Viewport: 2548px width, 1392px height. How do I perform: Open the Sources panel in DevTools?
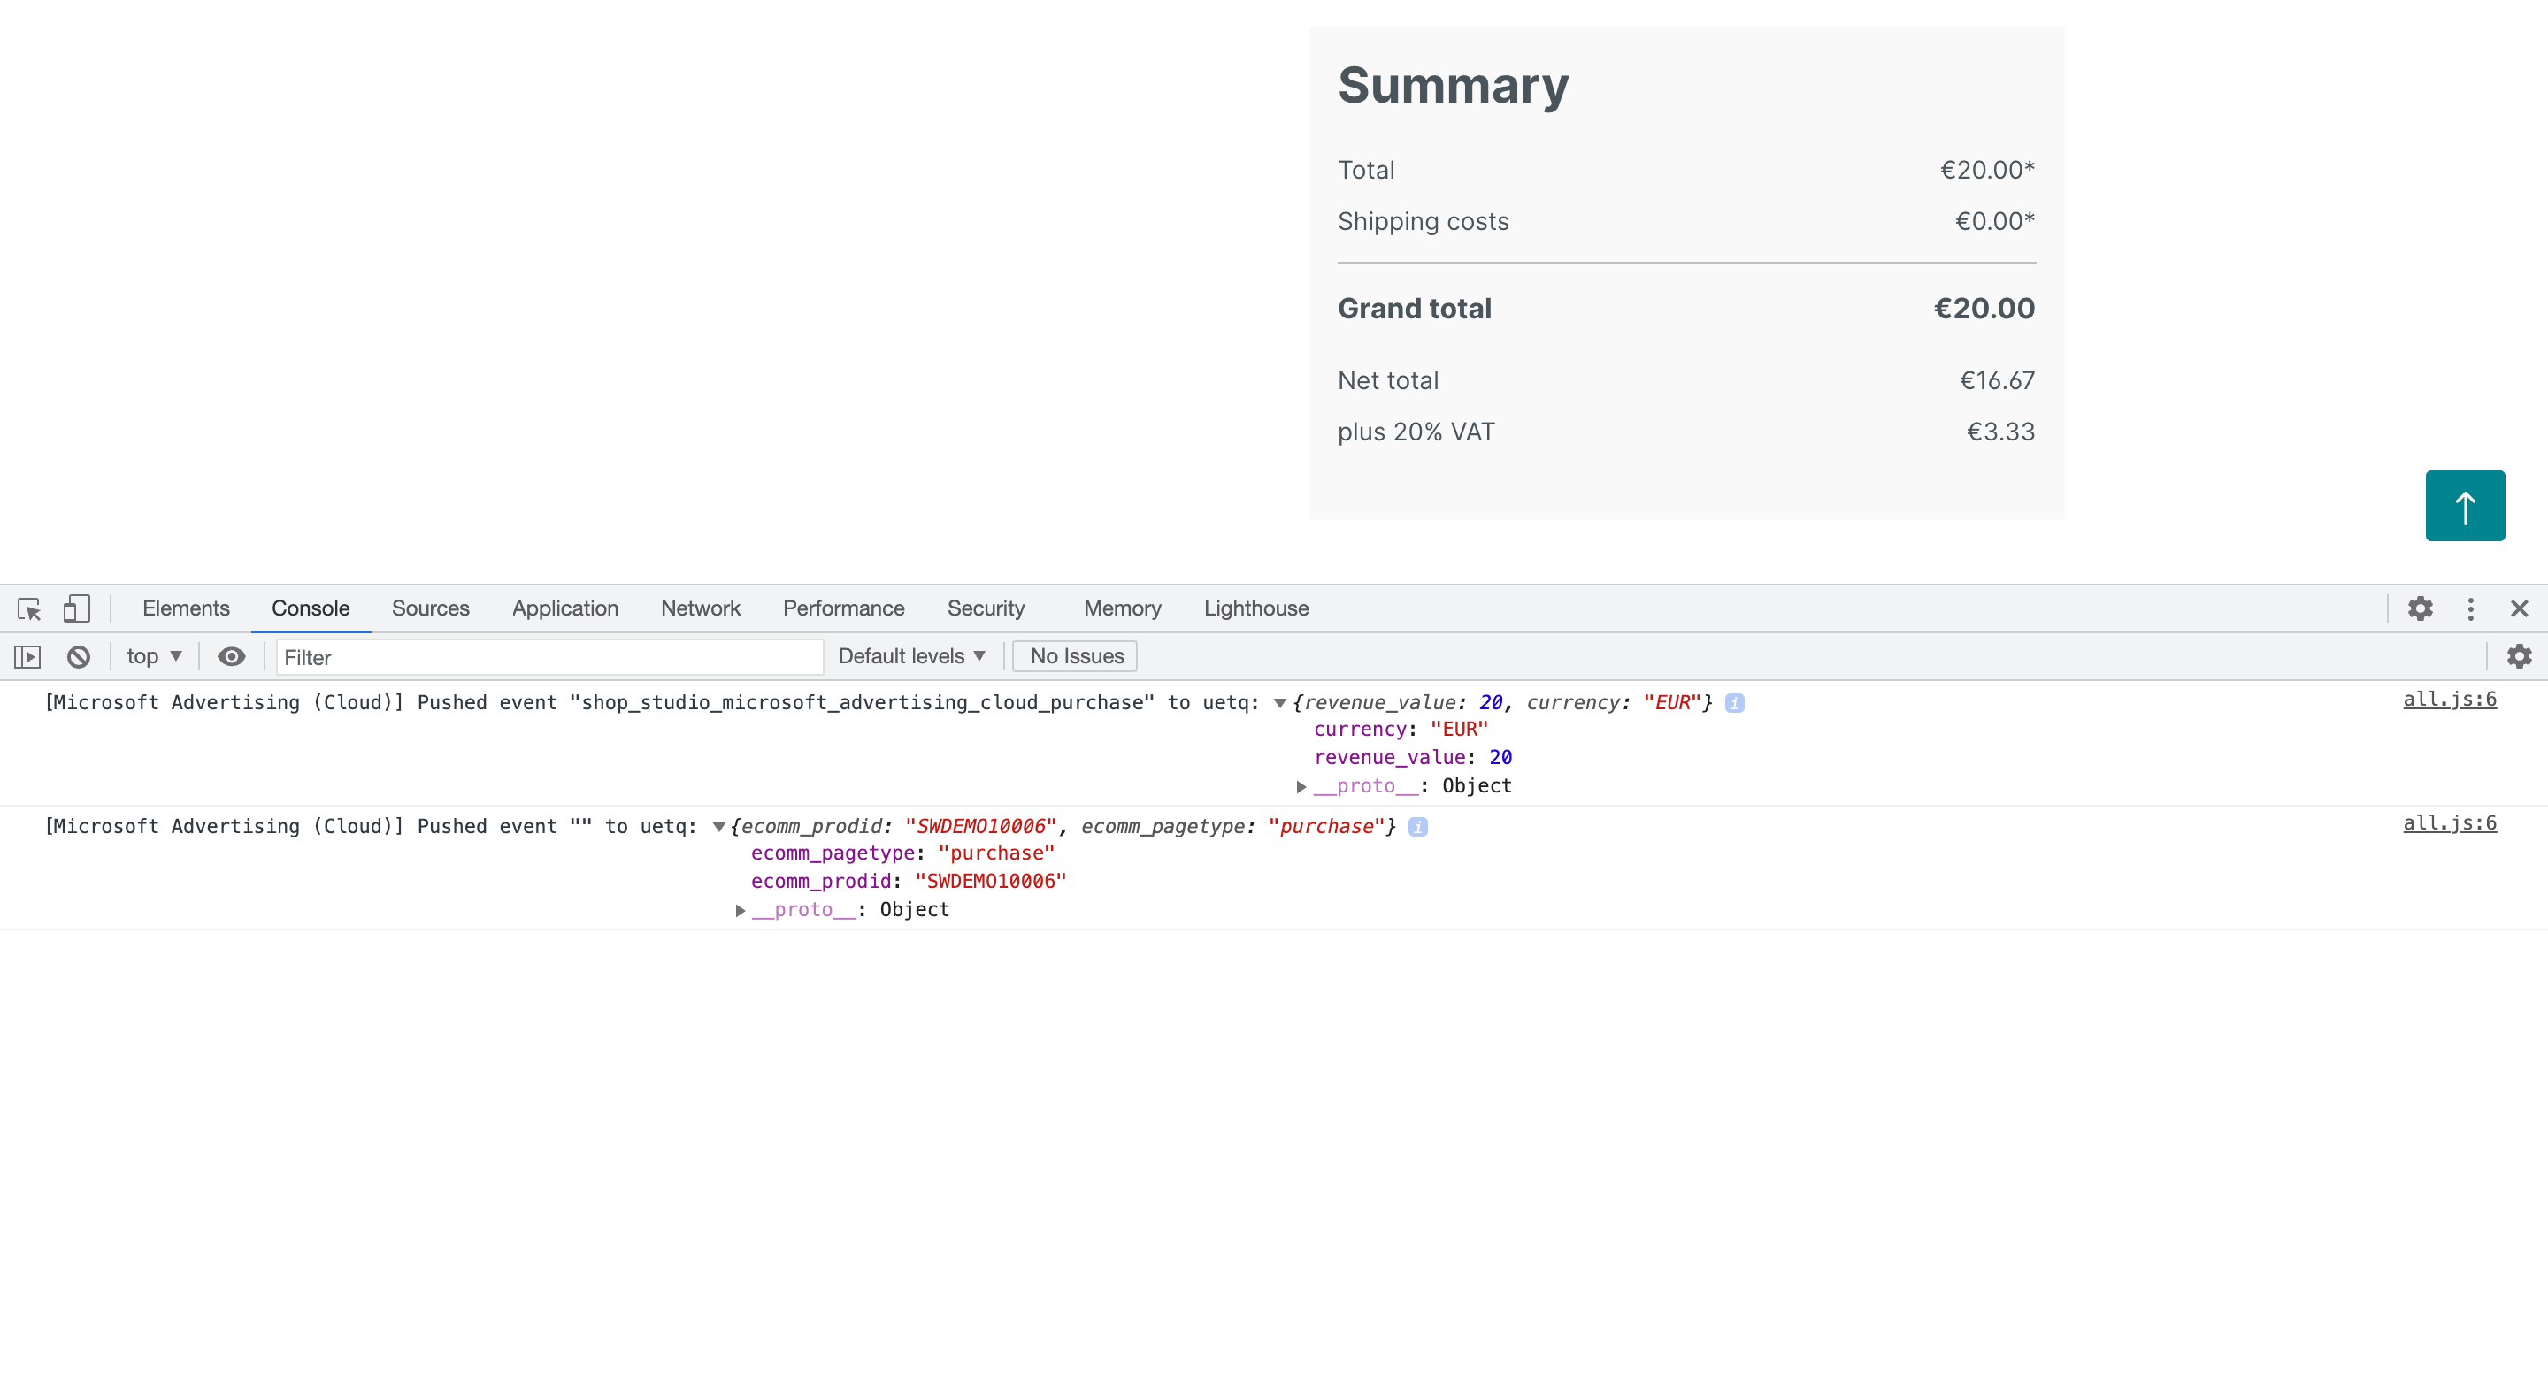[429, 607]
